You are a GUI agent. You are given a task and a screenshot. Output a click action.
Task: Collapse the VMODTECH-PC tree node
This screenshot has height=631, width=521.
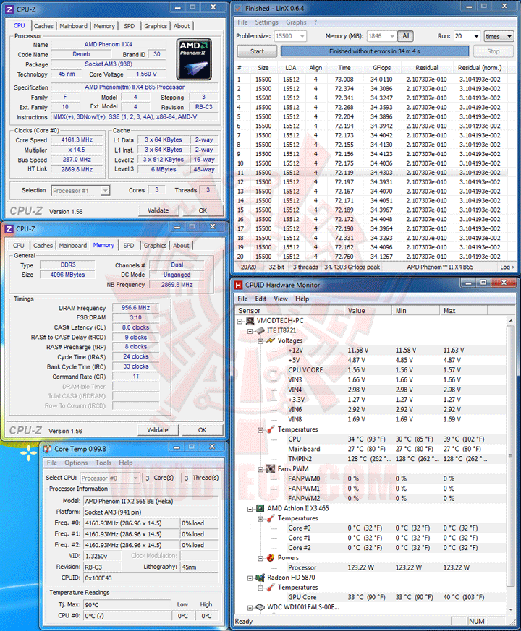point(240,321)
